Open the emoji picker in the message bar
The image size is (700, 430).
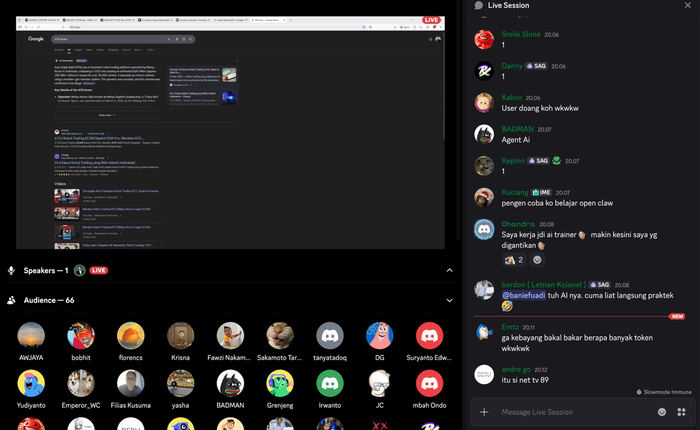(x=661, y=411)
